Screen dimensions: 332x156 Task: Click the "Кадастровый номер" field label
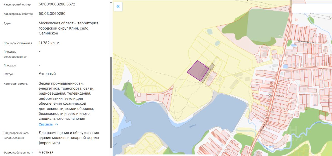coord(17,5)
